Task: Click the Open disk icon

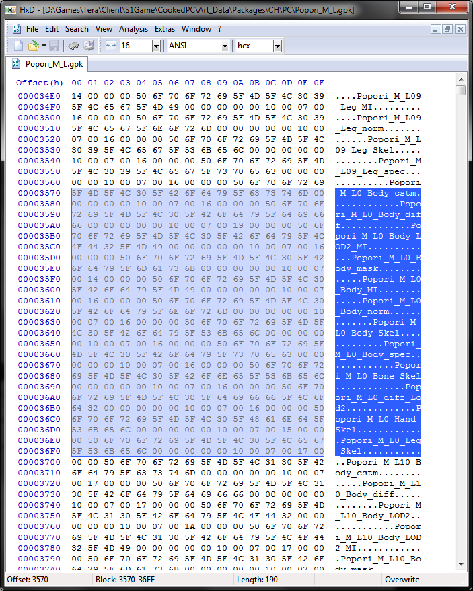Action: click(x=88, y=46)
